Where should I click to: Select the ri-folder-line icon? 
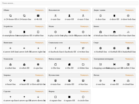[83, 64]
